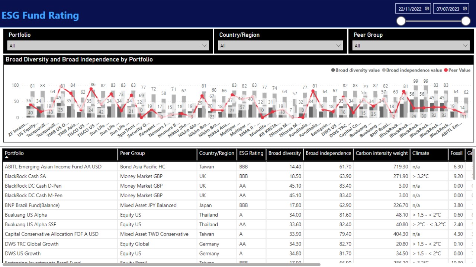Click the table horizontal scrollbar
The height and width of the screenshot is (267, 476).
[161, 264]
